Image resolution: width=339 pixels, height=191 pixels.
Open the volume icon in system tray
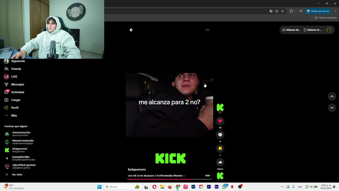[x=311, y=187]
